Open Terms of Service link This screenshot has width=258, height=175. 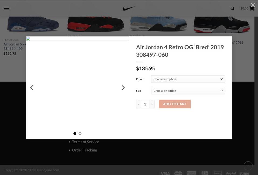tap(85, 142)
